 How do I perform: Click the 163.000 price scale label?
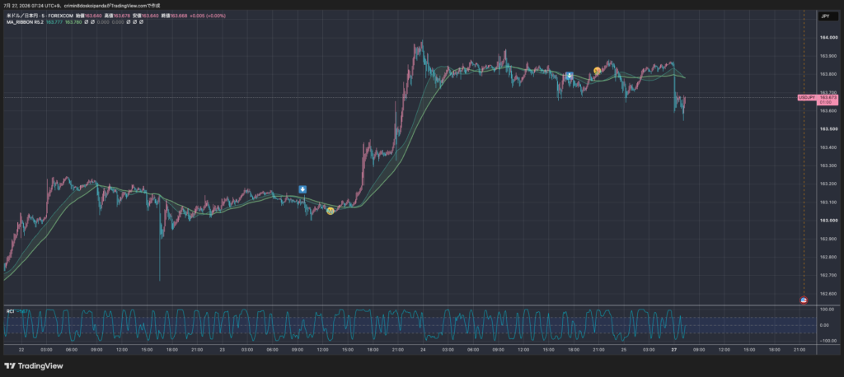(829, 221)
